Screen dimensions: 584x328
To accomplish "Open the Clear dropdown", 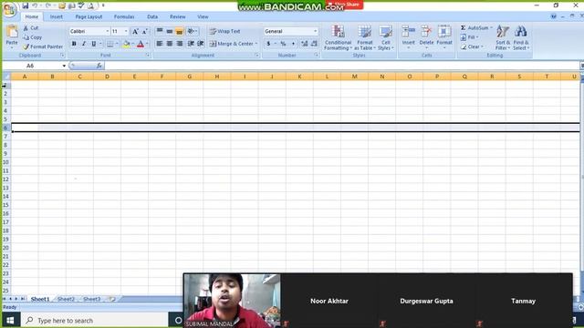I will point(472,46).
